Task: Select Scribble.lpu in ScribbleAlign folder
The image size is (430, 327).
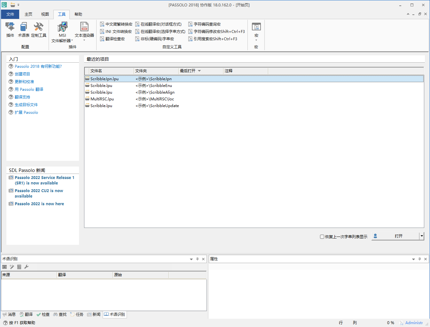Action: click(x=254, y=92)
